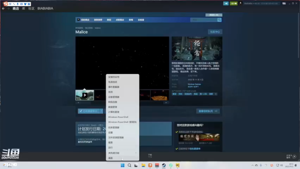Select 磁盘管理 in context menu
The height and width of the screenshot is (169, 300).
pos(123,107)
